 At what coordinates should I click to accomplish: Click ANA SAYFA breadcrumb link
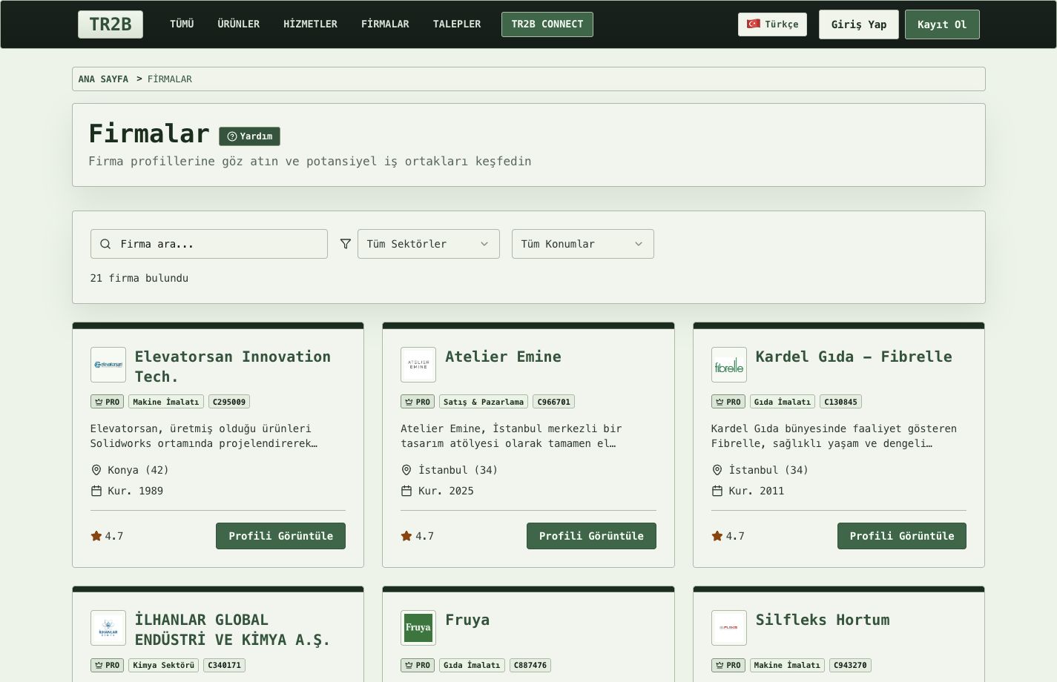click(103, 79)
